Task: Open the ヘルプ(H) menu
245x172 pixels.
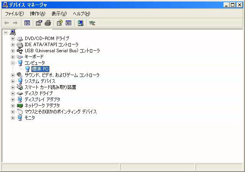Action: pos(82,14)
